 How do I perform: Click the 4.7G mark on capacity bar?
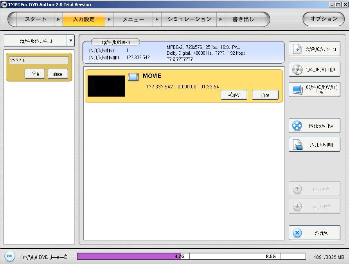[180, 257]
